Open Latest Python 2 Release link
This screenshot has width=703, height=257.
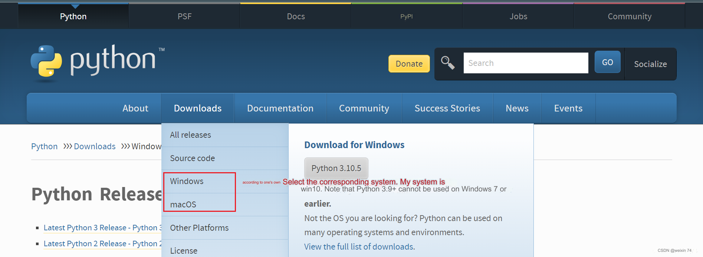[103, 244]
